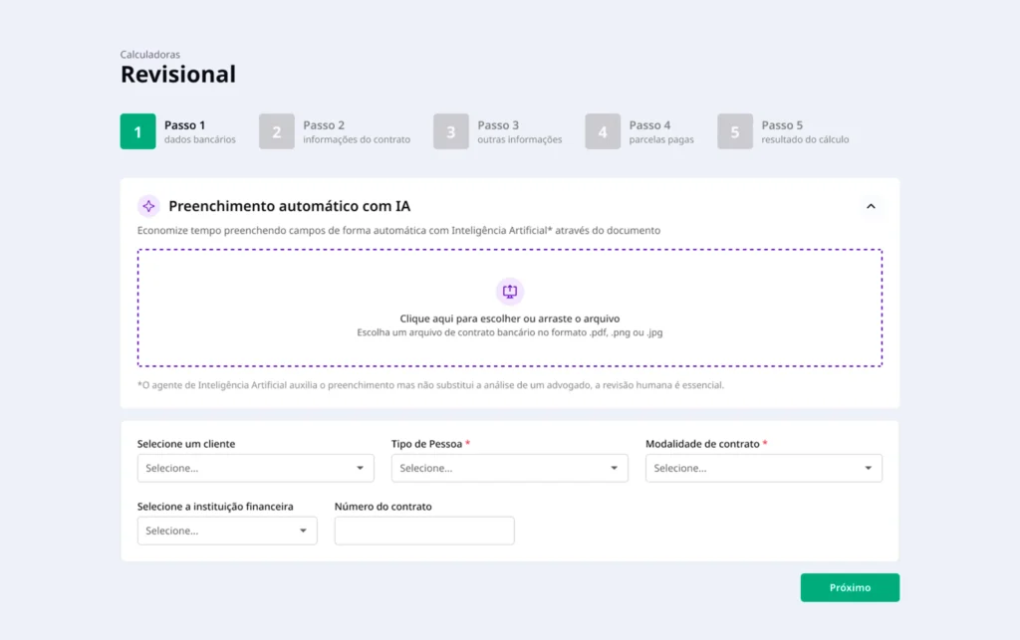Go to Passo 2 informações do contrato

pyautogui.click(x=356, y=132)
